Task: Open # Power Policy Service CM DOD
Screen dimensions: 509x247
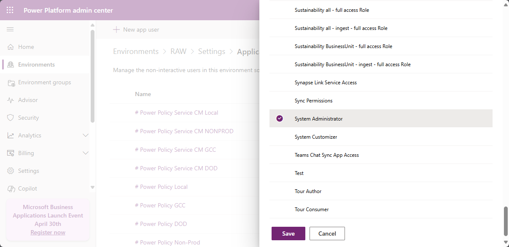Action: tap(176, 168)
